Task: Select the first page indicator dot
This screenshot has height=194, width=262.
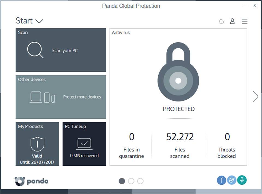Action: coord(122,181)
